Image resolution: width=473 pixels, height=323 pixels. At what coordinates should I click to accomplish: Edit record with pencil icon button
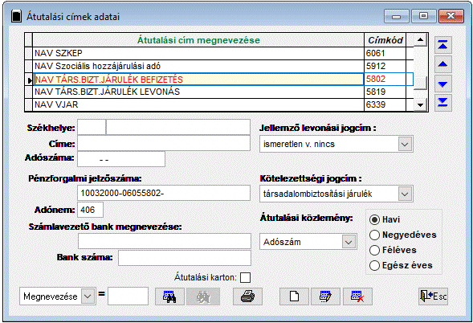[x=325, y=296]
